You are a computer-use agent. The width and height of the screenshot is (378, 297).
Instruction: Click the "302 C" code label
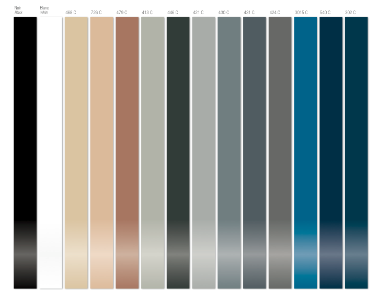pyautogui.click(x=350, y=12)
